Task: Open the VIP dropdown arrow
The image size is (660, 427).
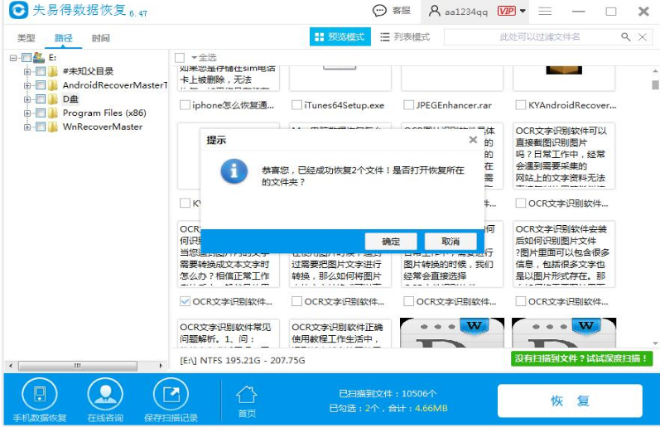Action: [523, 12]
